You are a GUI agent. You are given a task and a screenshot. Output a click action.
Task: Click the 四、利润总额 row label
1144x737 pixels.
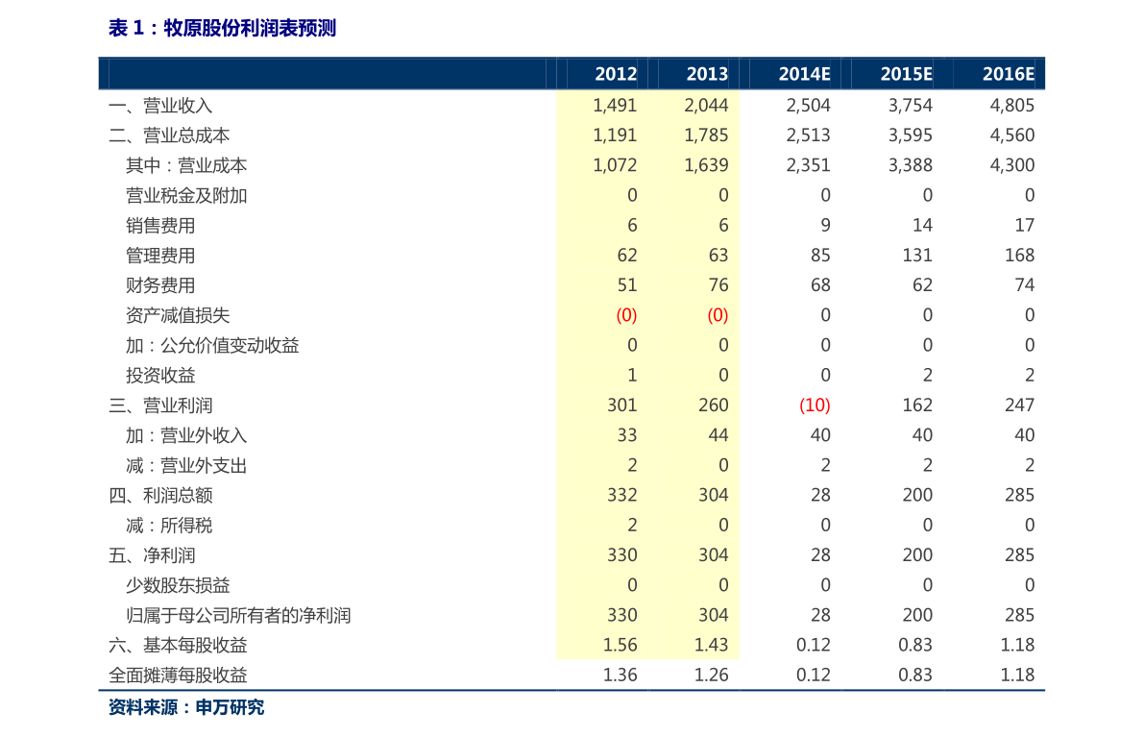click(x=160, y=496)
